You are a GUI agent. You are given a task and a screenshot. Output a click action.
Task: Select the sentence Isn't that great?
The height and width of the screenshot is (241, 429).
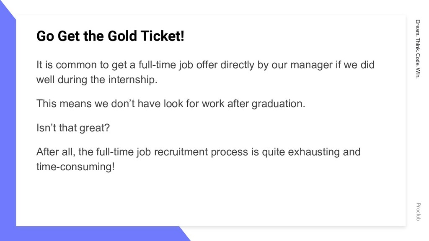73,128
